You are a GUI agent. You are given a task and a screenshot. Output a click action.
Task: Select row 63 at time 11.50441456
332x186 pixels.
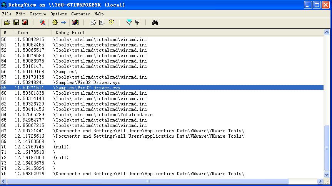pos(162,109)
